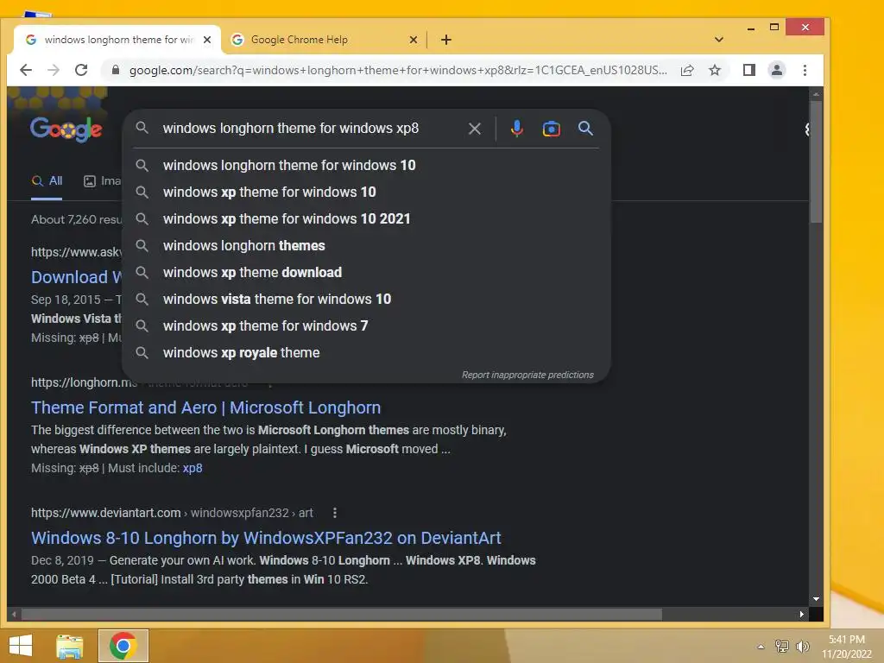Image resolution: width=884 pixels, height=663 pixels.
Task: Go back to the previous page
Action: click(x=26, y=70)
